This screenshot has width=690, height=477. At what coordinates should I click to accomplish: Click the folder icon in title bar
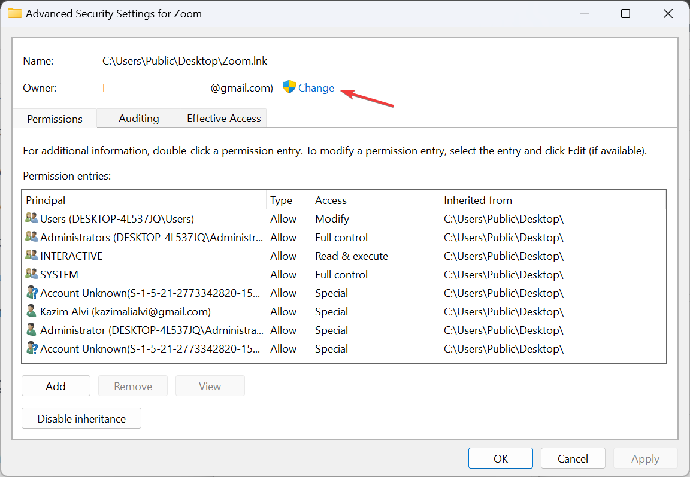pyautogui.click(x=14, y=13)
